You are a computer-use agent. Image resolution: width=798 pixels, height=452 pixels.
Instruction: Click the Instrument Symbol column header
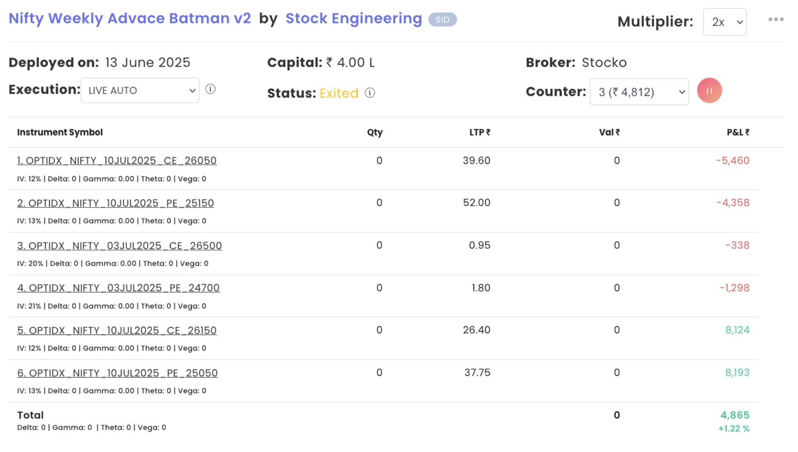pyautogui.click(x=60, y=133)
